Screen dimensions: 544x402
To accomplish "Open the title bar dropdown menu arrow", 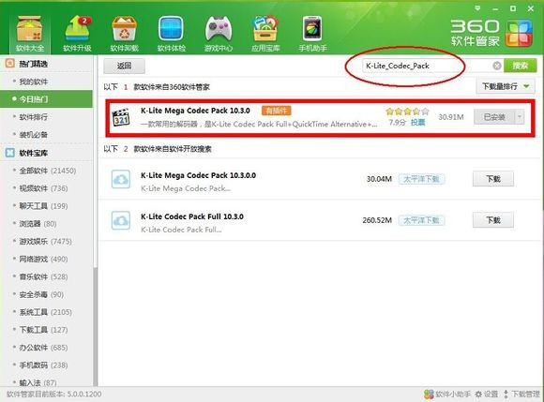I will [477, 8].
